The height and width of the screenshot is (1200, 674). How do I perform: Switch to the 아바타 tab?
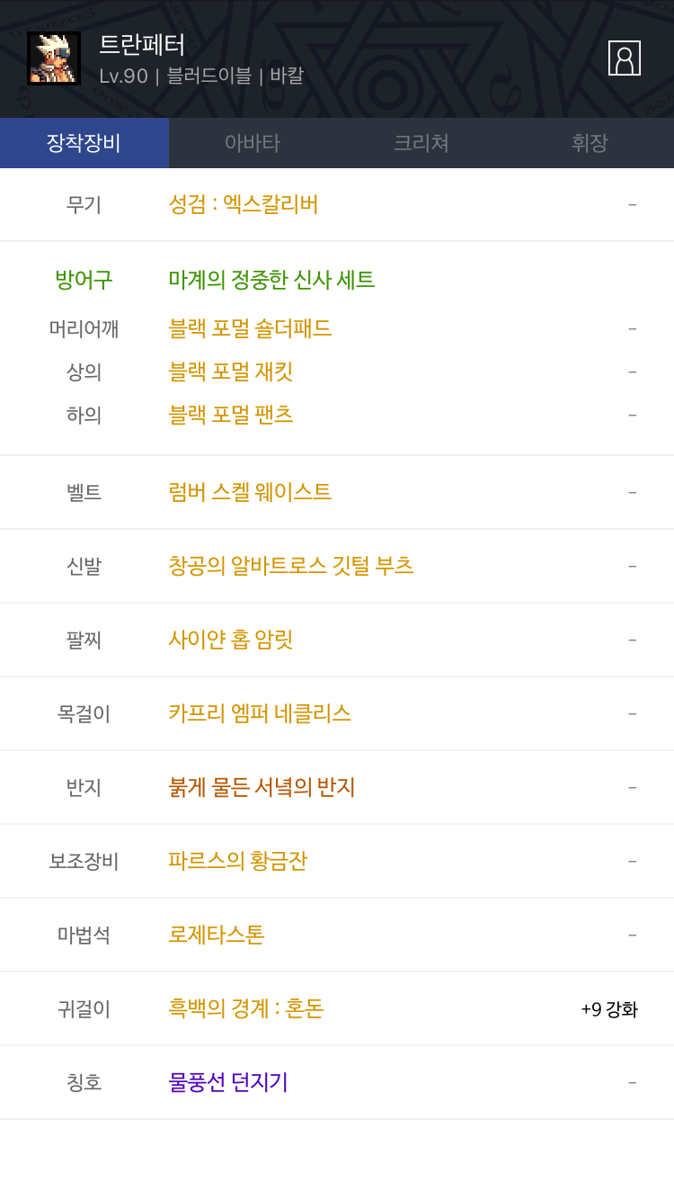pos(253,143)
